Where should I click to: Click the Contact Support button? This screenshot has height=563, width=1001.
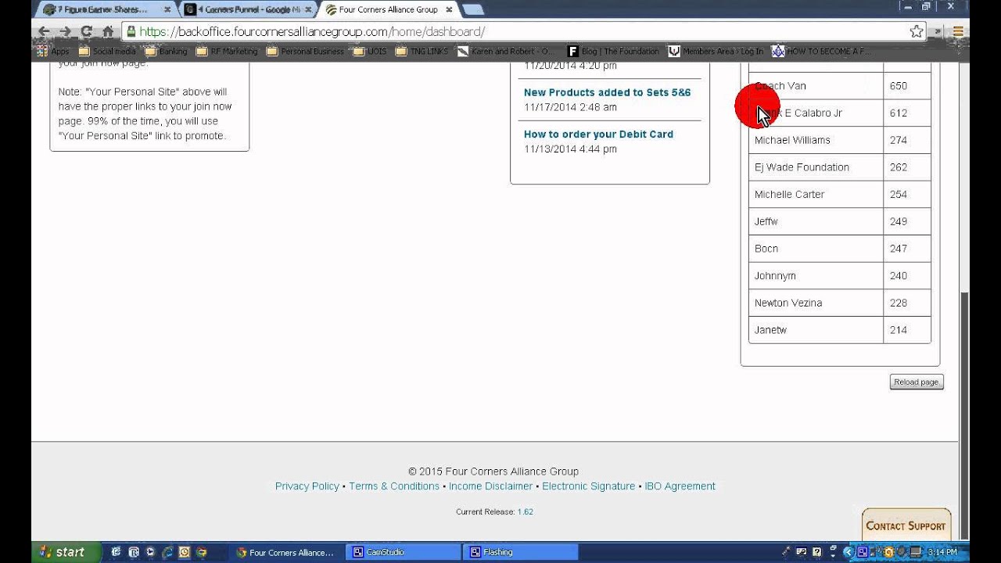click(906, 526)
